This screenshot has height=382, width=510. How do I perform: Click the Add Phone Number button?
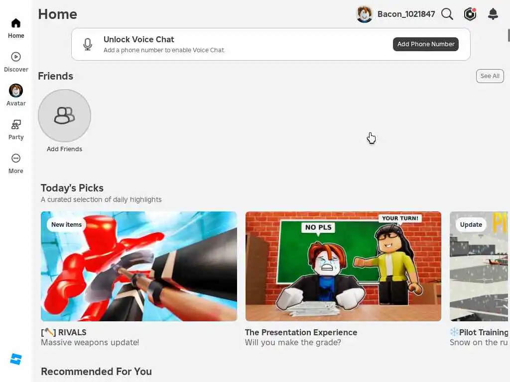426,44
